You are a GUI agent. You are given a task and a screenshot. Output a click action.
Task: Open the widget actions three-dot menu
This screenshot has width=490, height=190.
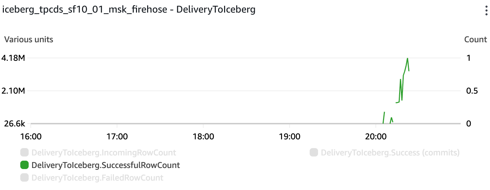486,10
